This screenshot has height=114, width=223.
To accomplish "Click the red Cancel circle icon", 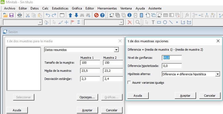I will 96,15.
